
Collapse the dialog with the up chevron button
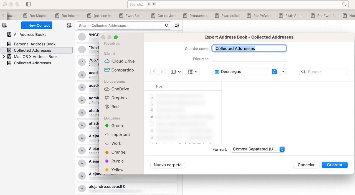pos(283,72)
